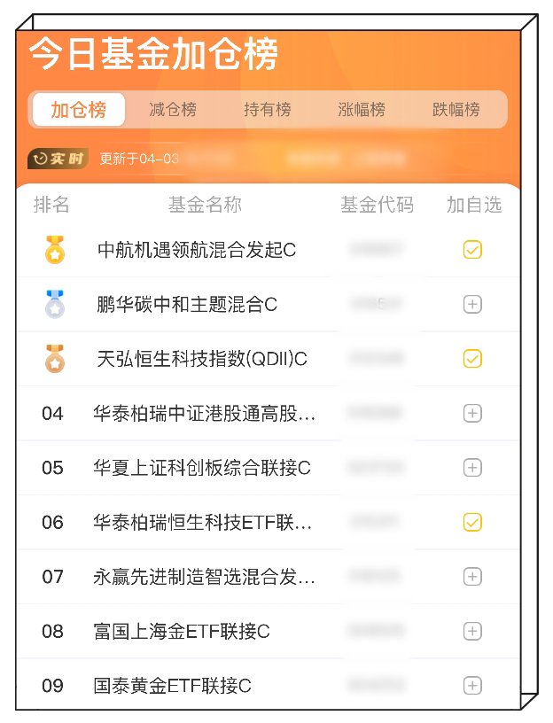The height and width of the screenshot is (723, 553).
Task: Click the 基金代码 column header
Action: [x=377, y=205]
